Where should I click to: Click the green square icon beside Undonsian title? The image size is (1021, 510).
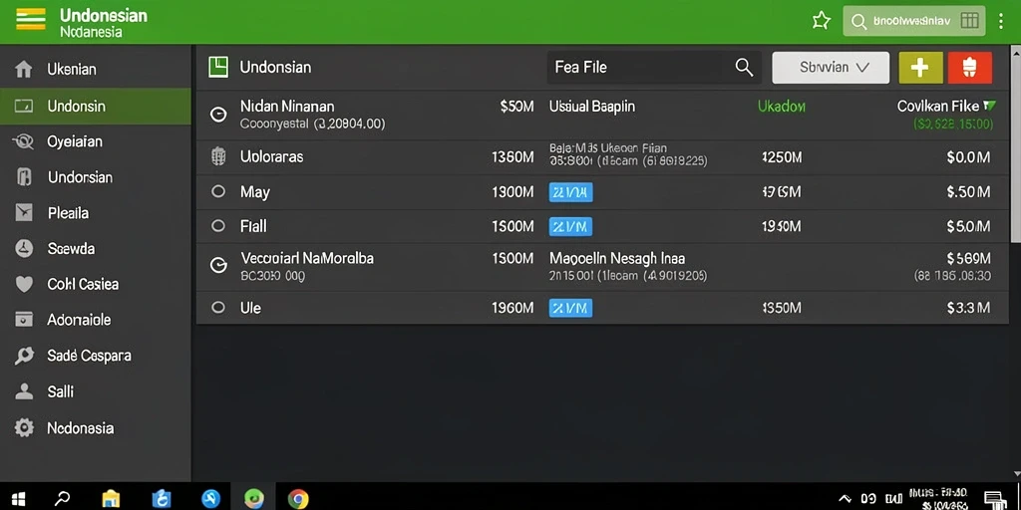[218, 67]
